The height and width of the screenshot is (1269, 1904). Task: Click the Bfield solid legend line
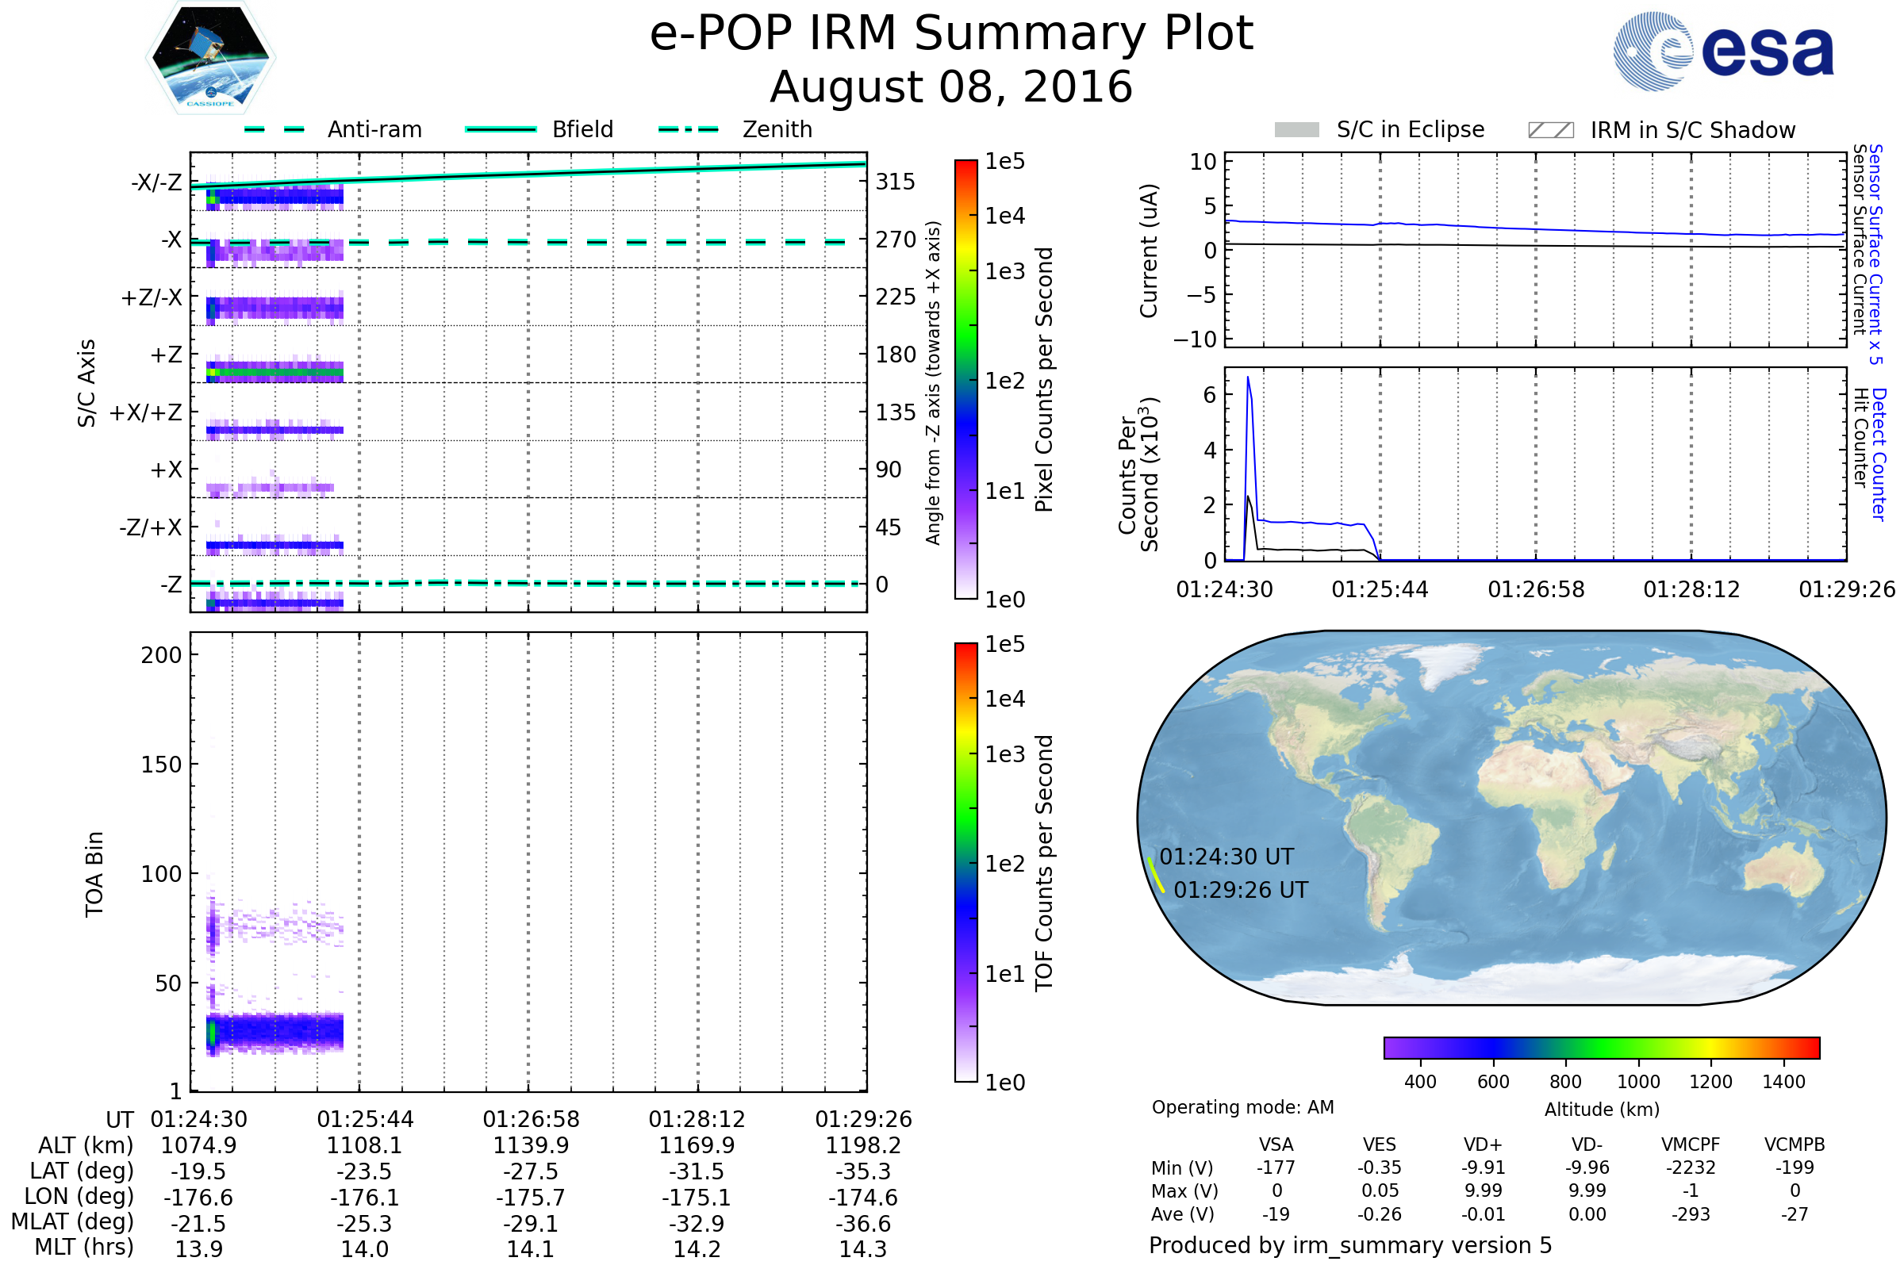point(501,129)
